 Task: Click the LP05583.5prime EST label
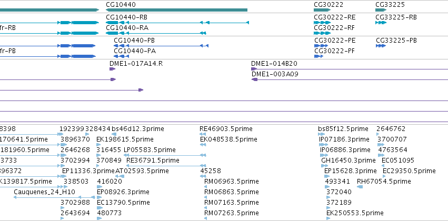click(x=150, y=150)
